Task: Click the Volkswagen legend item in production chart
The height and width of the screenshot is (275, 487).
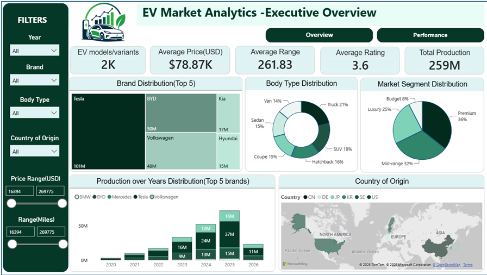Action: [x=164, y=197]
